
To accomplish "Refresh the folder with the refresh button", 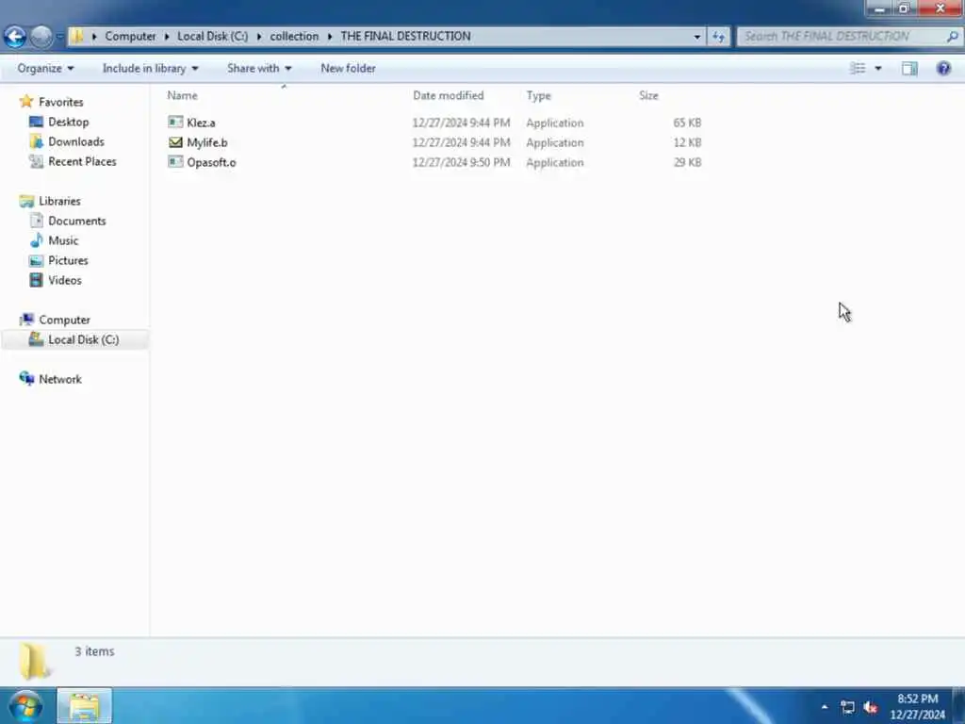I will click(x=718, y=37).
